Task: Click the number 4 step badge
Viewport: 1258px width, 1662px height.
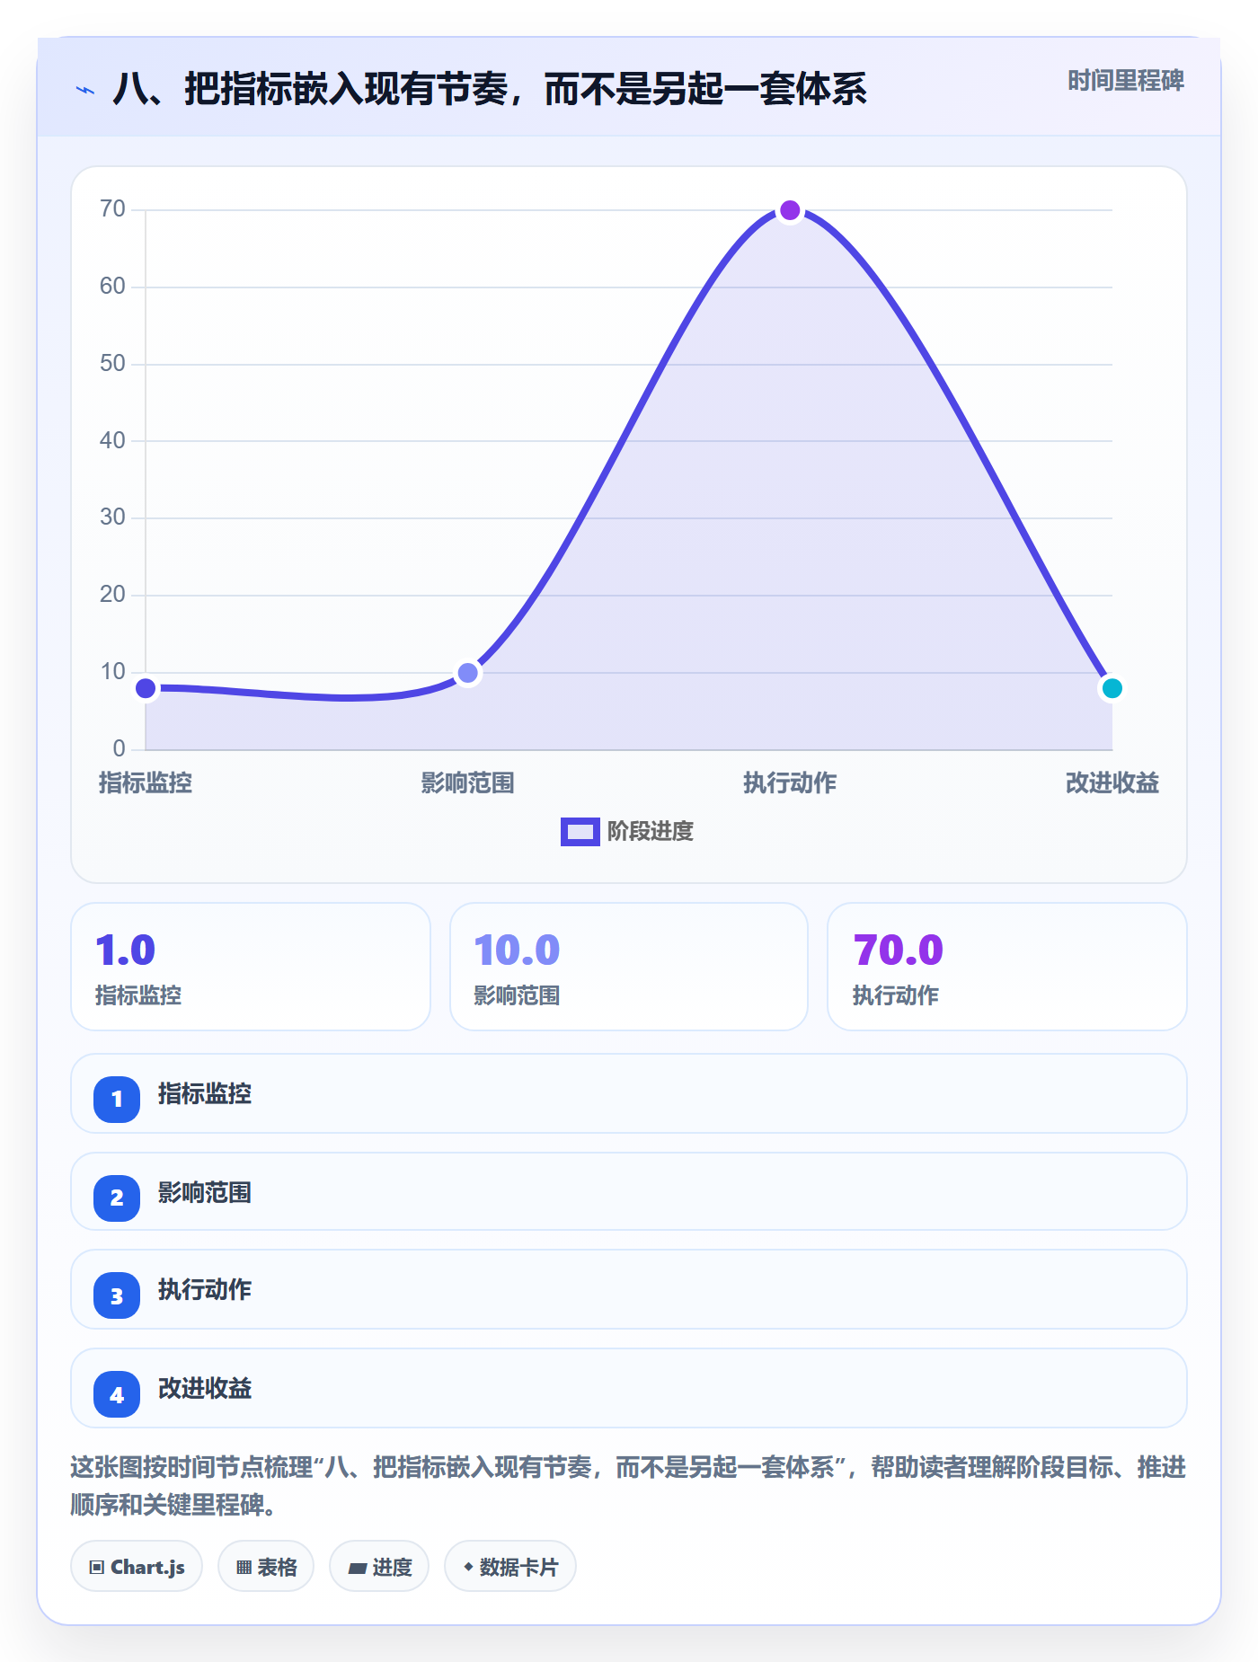Action: [x=117, y=1395]
